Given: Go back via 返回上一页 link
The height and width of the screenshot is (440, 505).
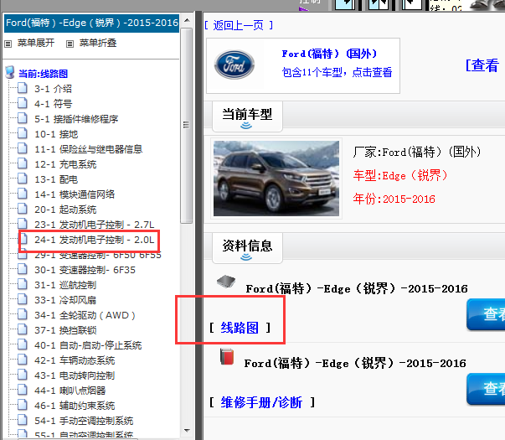Looking at the screenshot, I should [239, 25].
